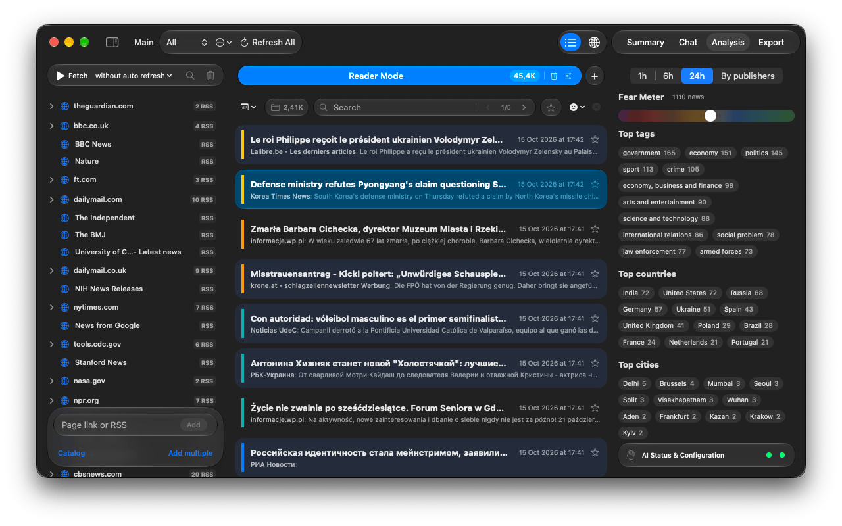Star the Le roi Philippe article

pyautogui.click(x=595, y=139)
